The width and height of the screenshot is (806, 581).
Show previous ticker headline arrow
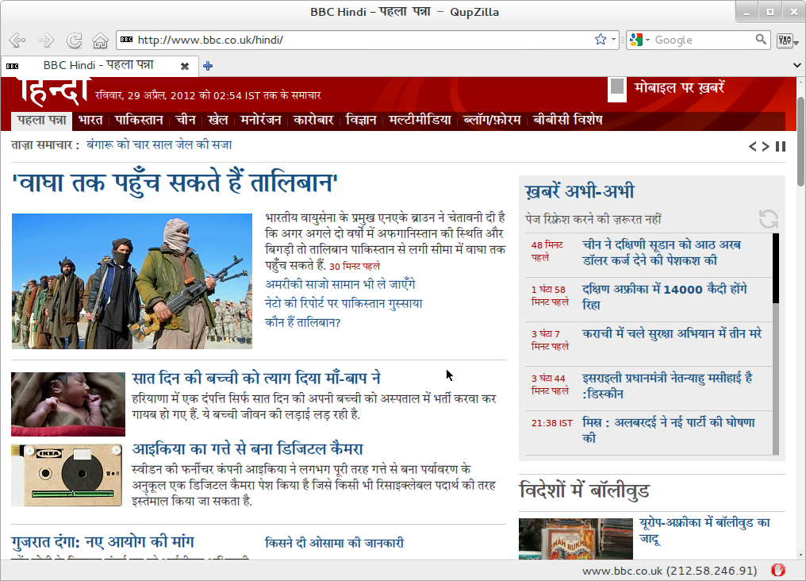pyautogui.click(x=753, y=147)
